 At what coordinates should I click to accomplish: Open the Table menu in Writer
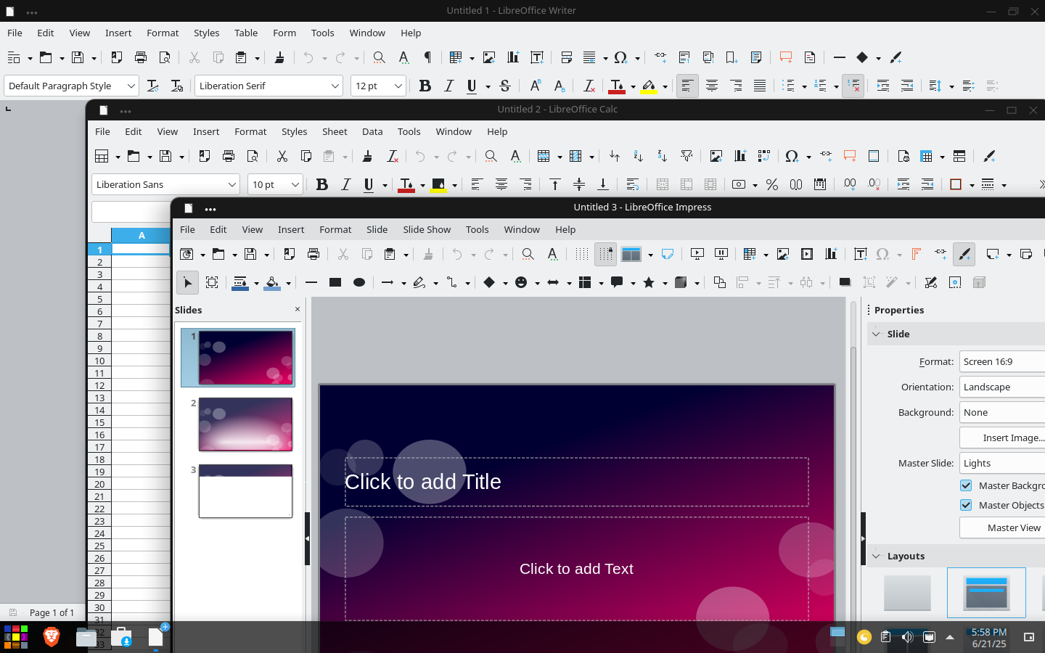click(x=246, y=33)
